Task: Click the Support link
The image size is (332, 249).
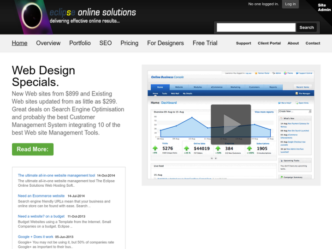Action: [x=243, y=43]
